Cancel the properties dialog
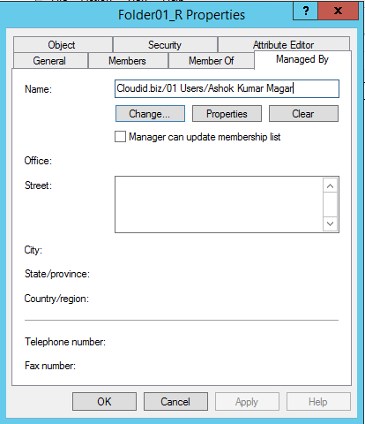Screen dimensions: 365x424 (175, 402)
